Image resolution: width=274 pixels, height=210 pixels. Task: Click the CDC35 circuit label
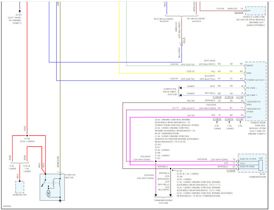174,79
